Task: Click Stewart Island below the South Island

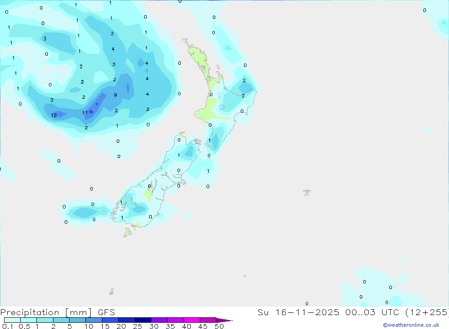Action: click(128, 232)
